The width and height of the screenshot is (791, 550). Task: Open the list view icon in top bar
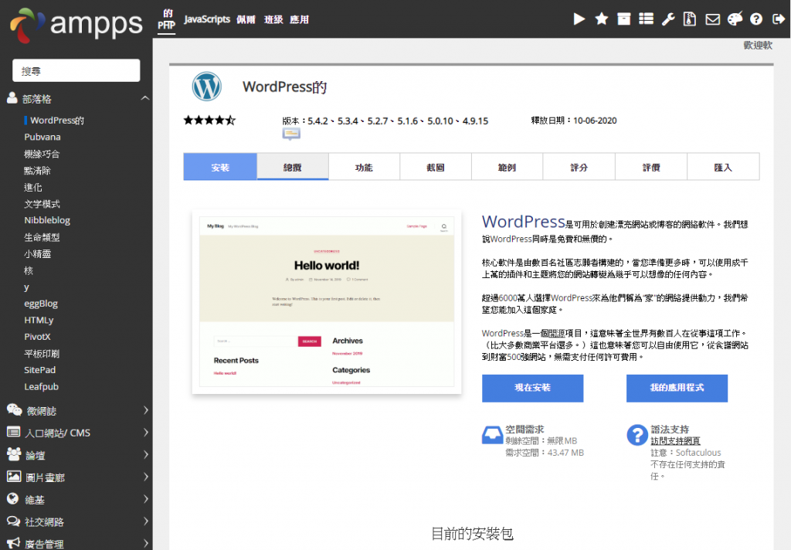tap(647, 19)
